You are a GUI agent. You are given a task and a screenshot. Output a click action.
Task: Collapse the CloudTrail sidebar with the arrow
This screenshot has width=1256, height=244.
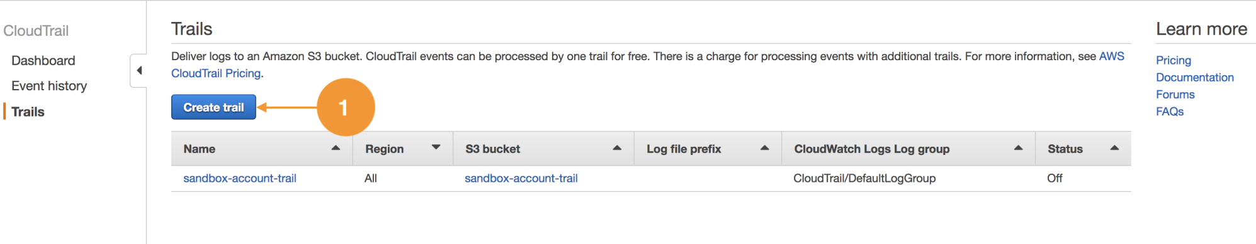(x=139, y=71)
